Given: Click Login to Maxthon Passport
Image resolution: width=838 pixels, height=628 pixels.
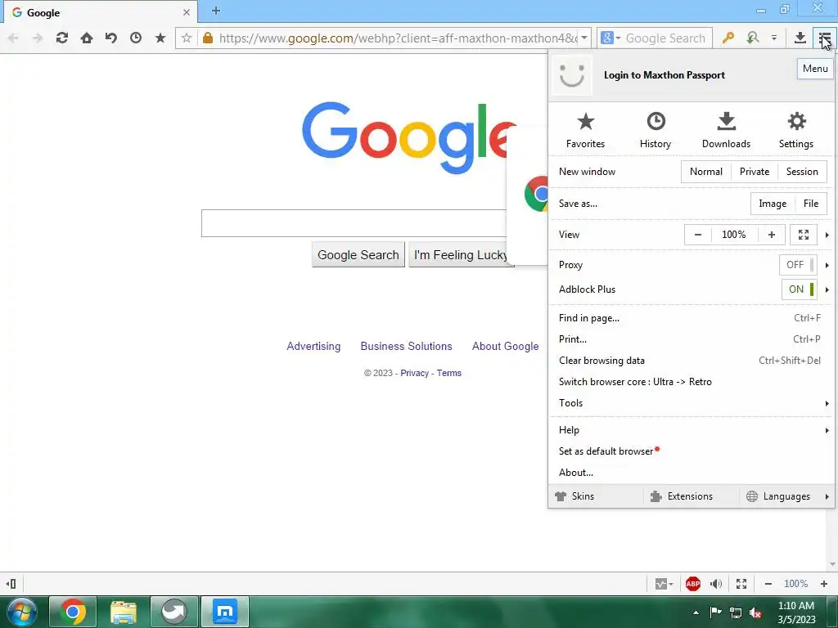Looking at the screenshot, I should (665, 75).
